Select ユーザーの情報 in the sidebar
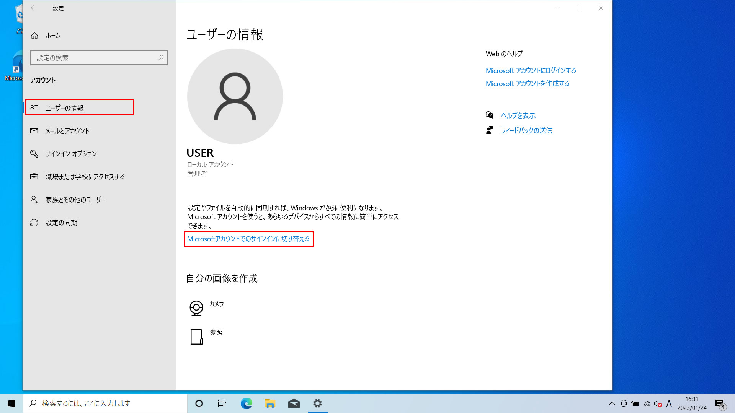 tap(80, 107)
